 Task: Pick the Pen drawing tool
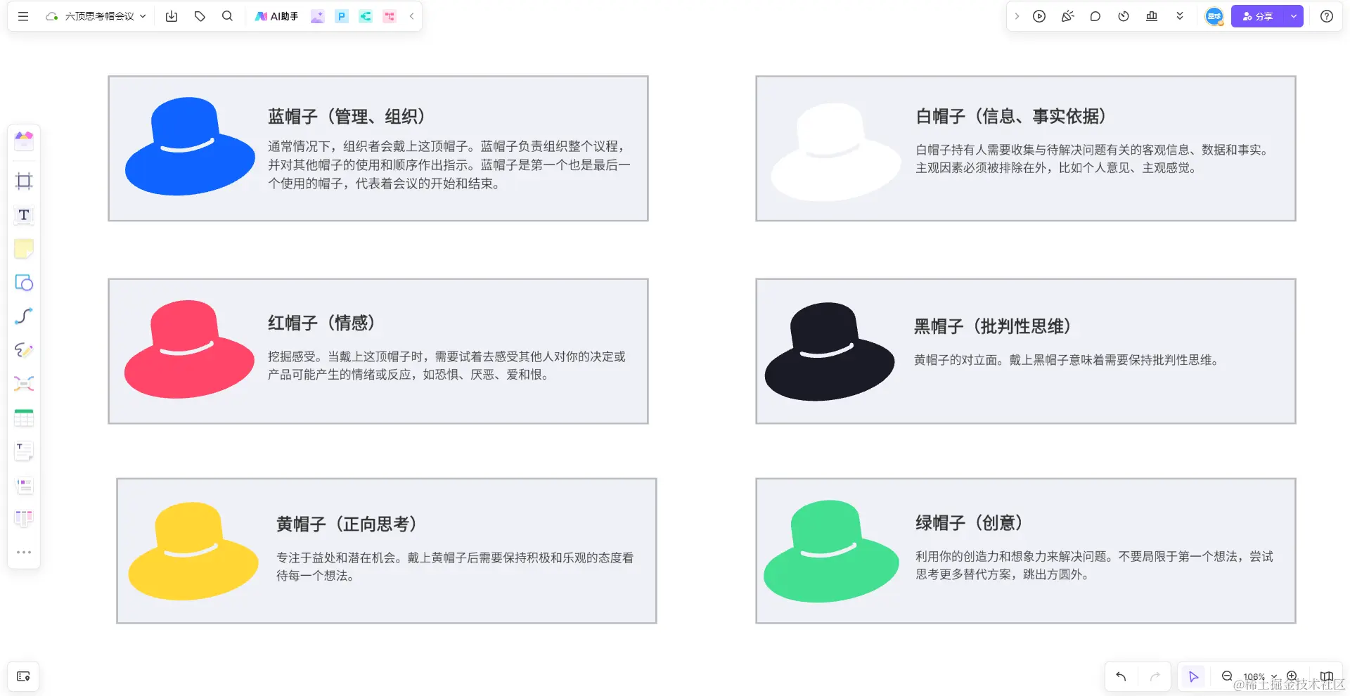[x=23, y=349]
